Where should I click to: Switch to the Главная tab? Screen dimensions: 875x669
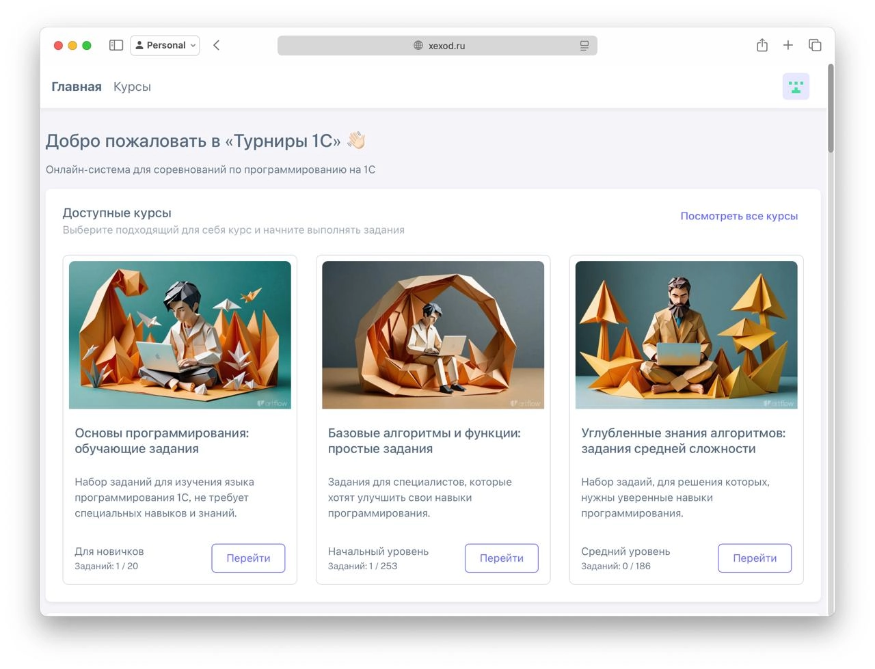coord(77,87)
